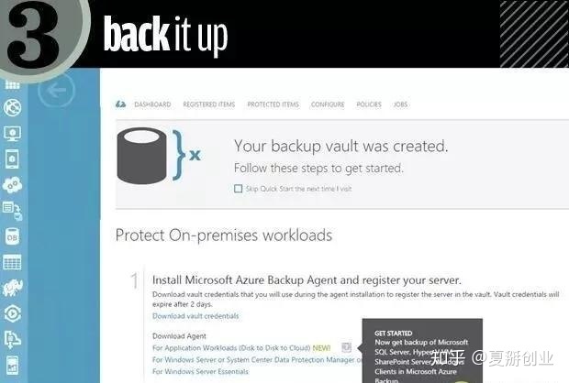Go to the Protected Items tab
Viewport: 569px width, 383px height.
point(273,104)
